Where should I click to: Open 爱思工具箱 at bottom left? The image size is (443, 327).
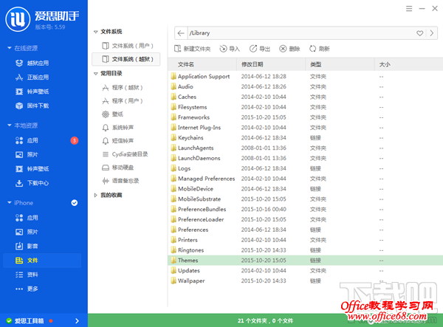point(29,321)
